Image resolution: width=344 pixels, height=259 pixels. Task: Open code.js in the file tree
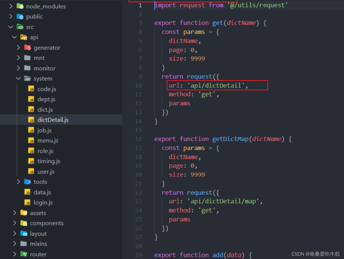47,89
